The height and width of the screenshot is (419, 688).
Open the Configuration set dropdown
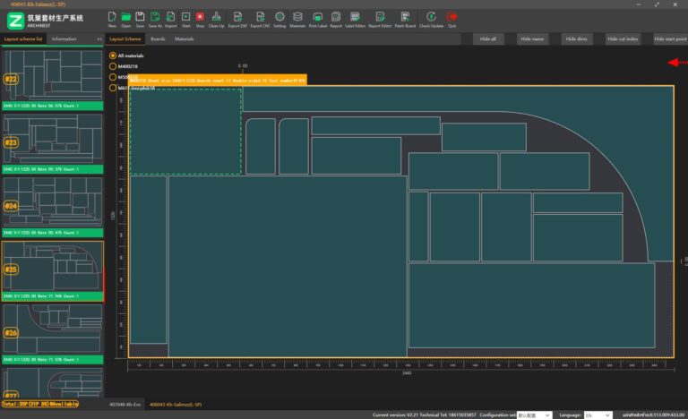point(536,415)
